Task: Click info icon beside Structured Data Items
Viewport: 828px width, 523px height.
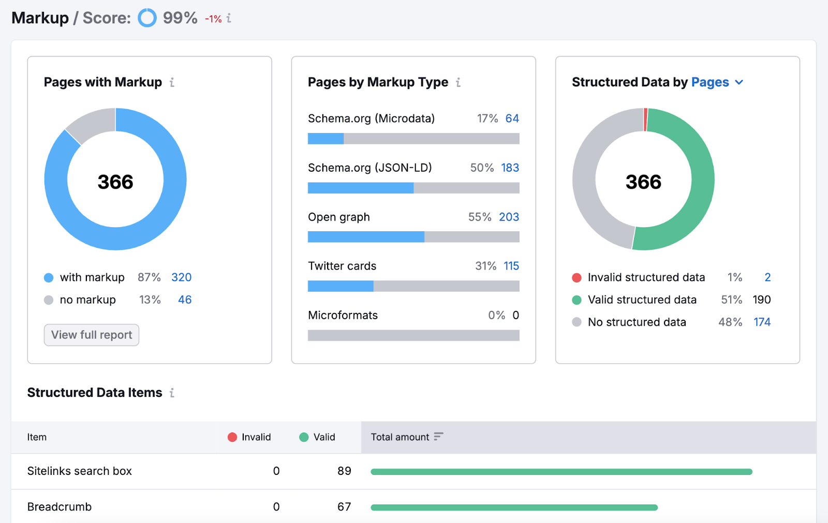Action: 172,393
